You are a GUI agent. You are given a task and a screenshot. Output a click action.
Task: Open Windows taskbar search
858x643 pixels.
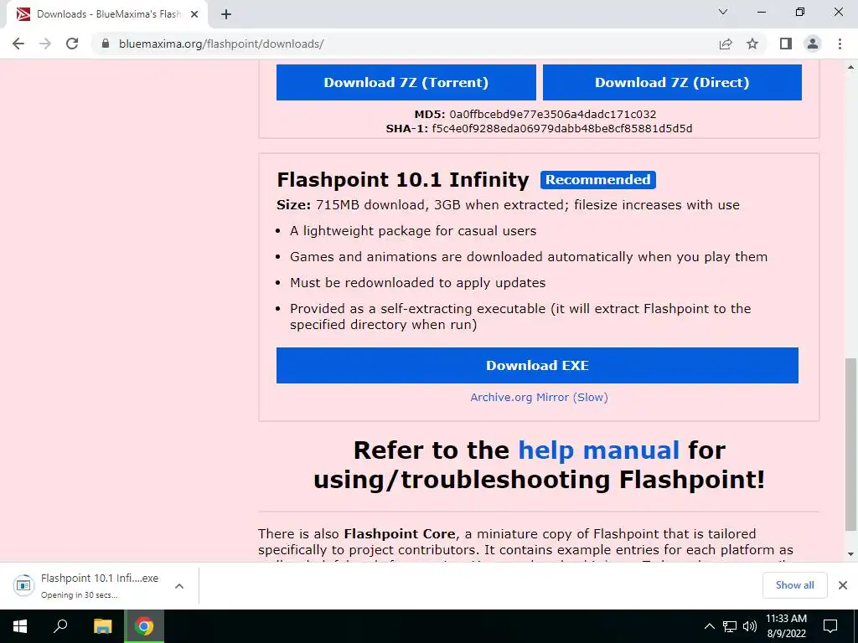coord(60,626)
